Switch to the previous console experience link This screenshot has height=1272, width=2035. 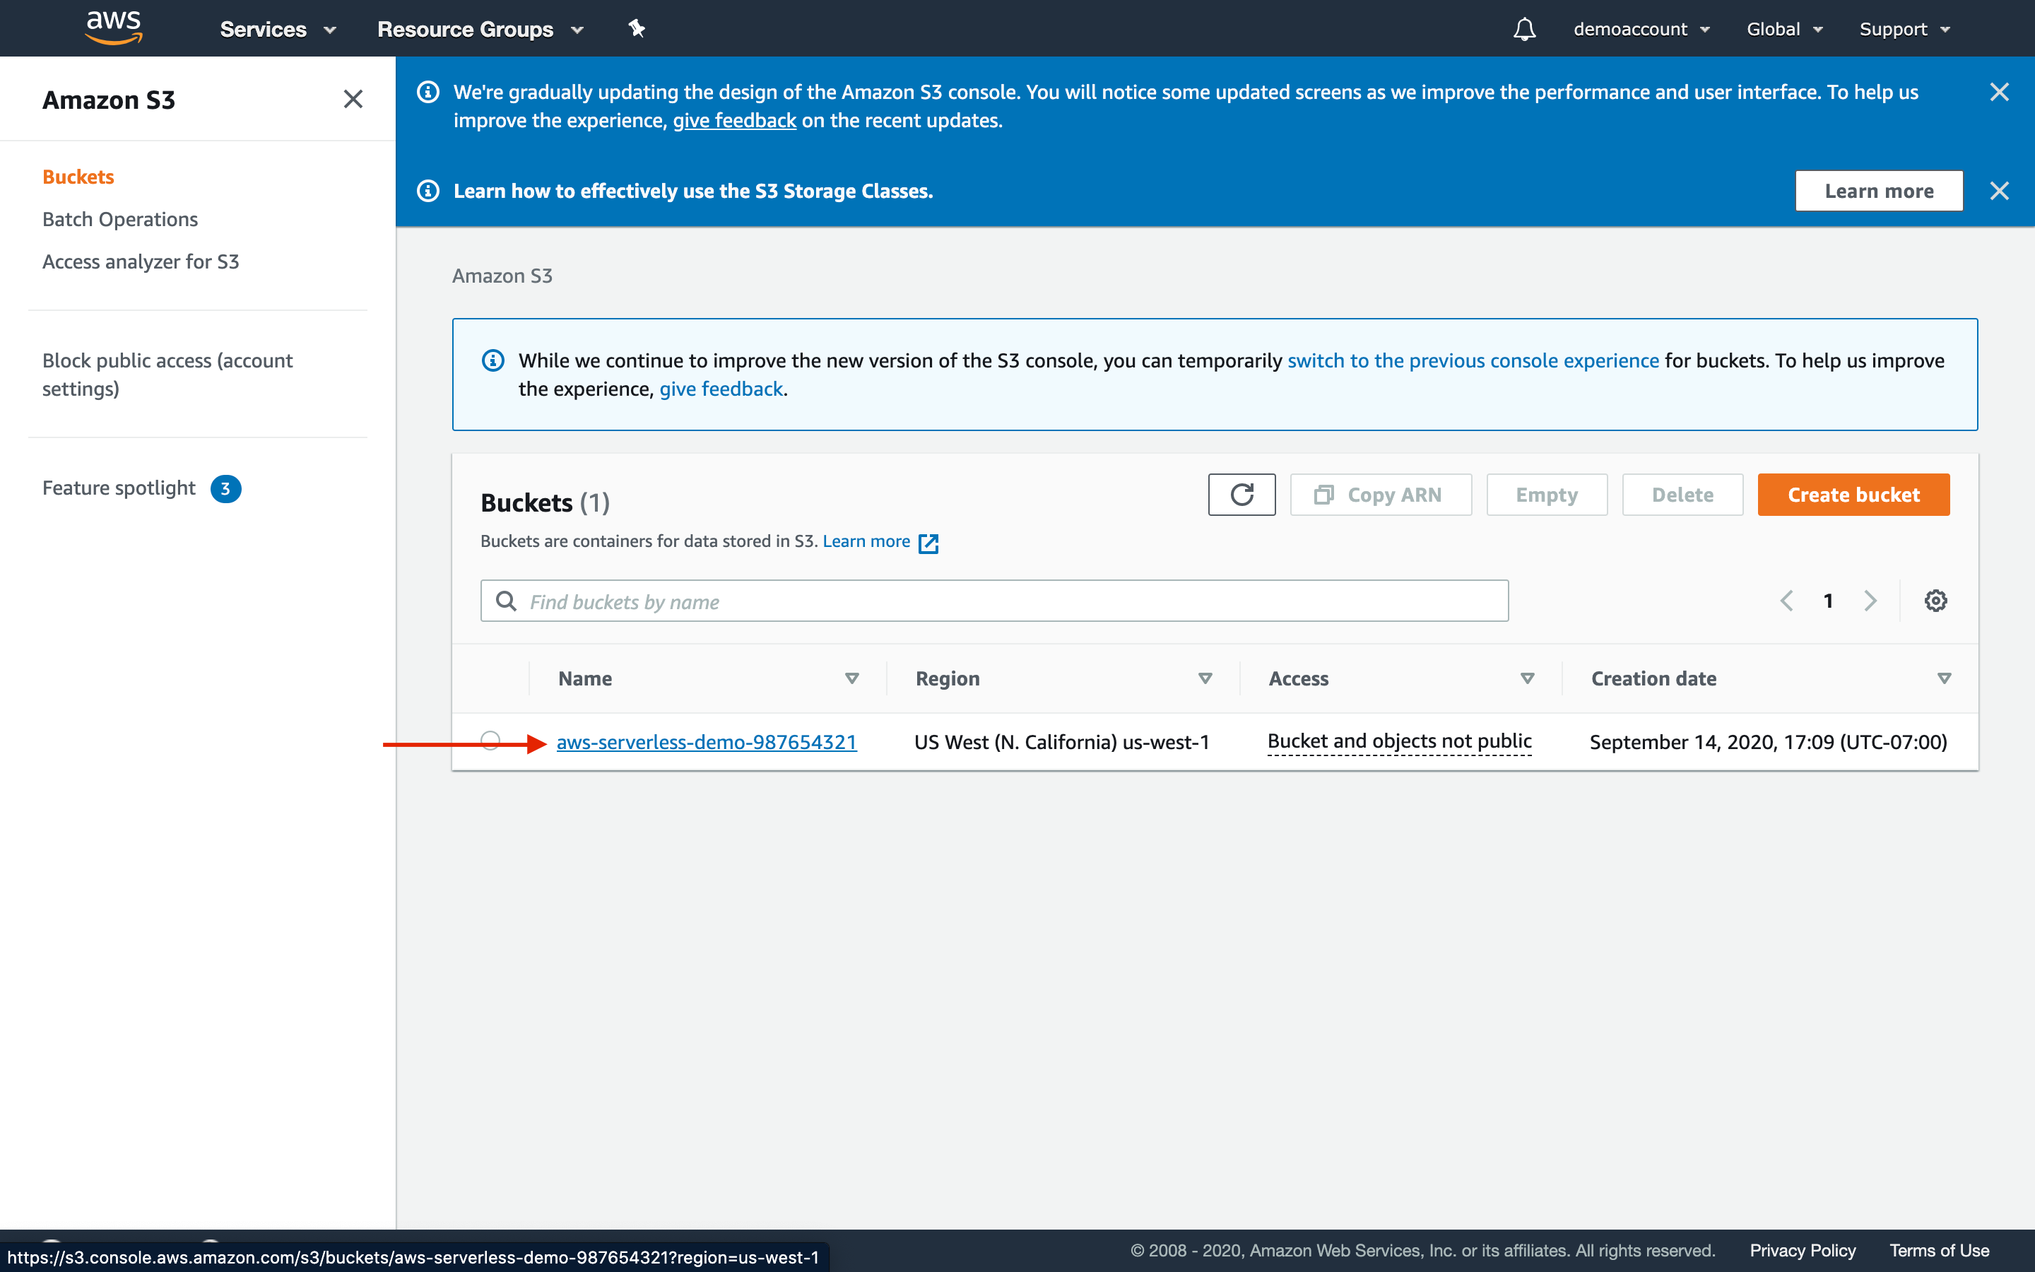pos(1473,361)
